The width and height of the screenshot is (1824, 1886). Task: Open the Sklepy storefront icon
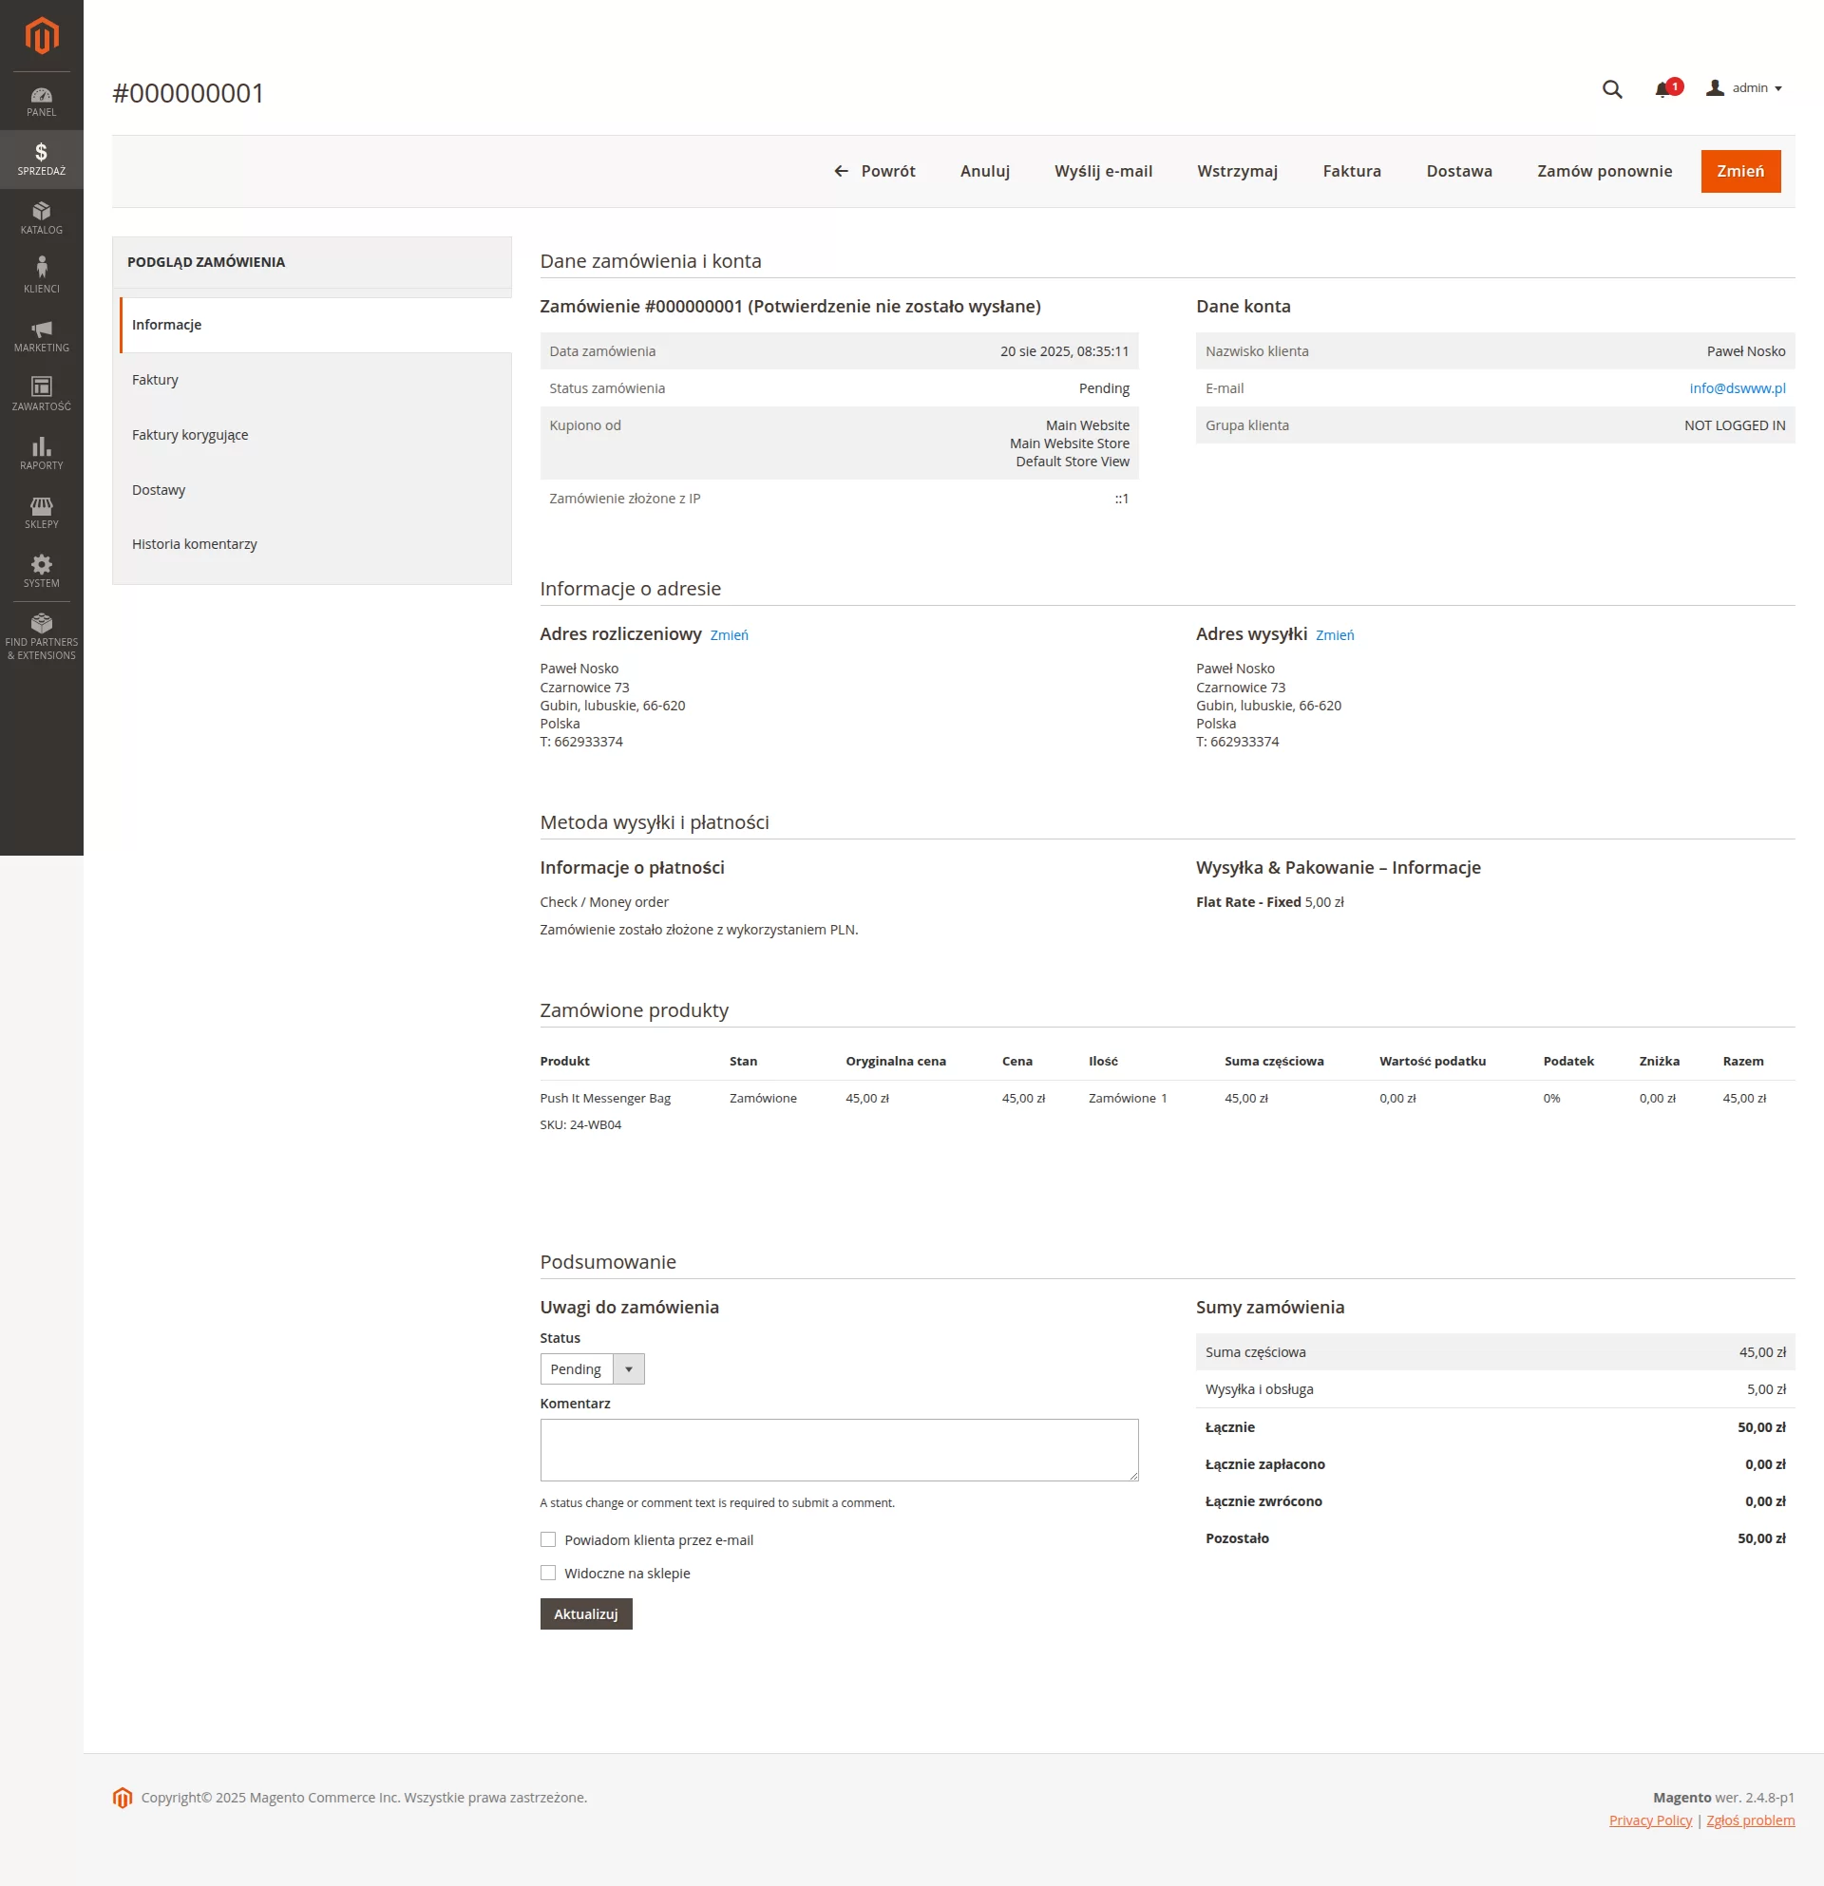(42, 512)
